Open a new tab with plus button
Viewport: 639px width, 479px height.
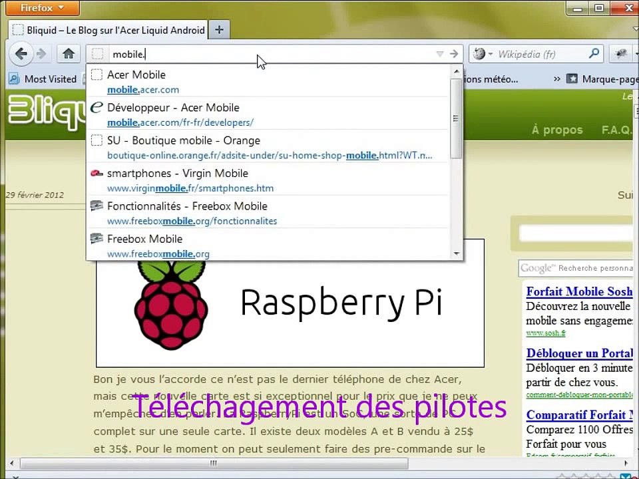point(219,30)
